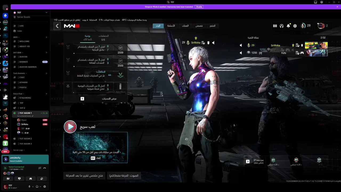The image size is (341, 192).
Task: Open Discord help icon in title bar
Action: (x=322, y=2)
